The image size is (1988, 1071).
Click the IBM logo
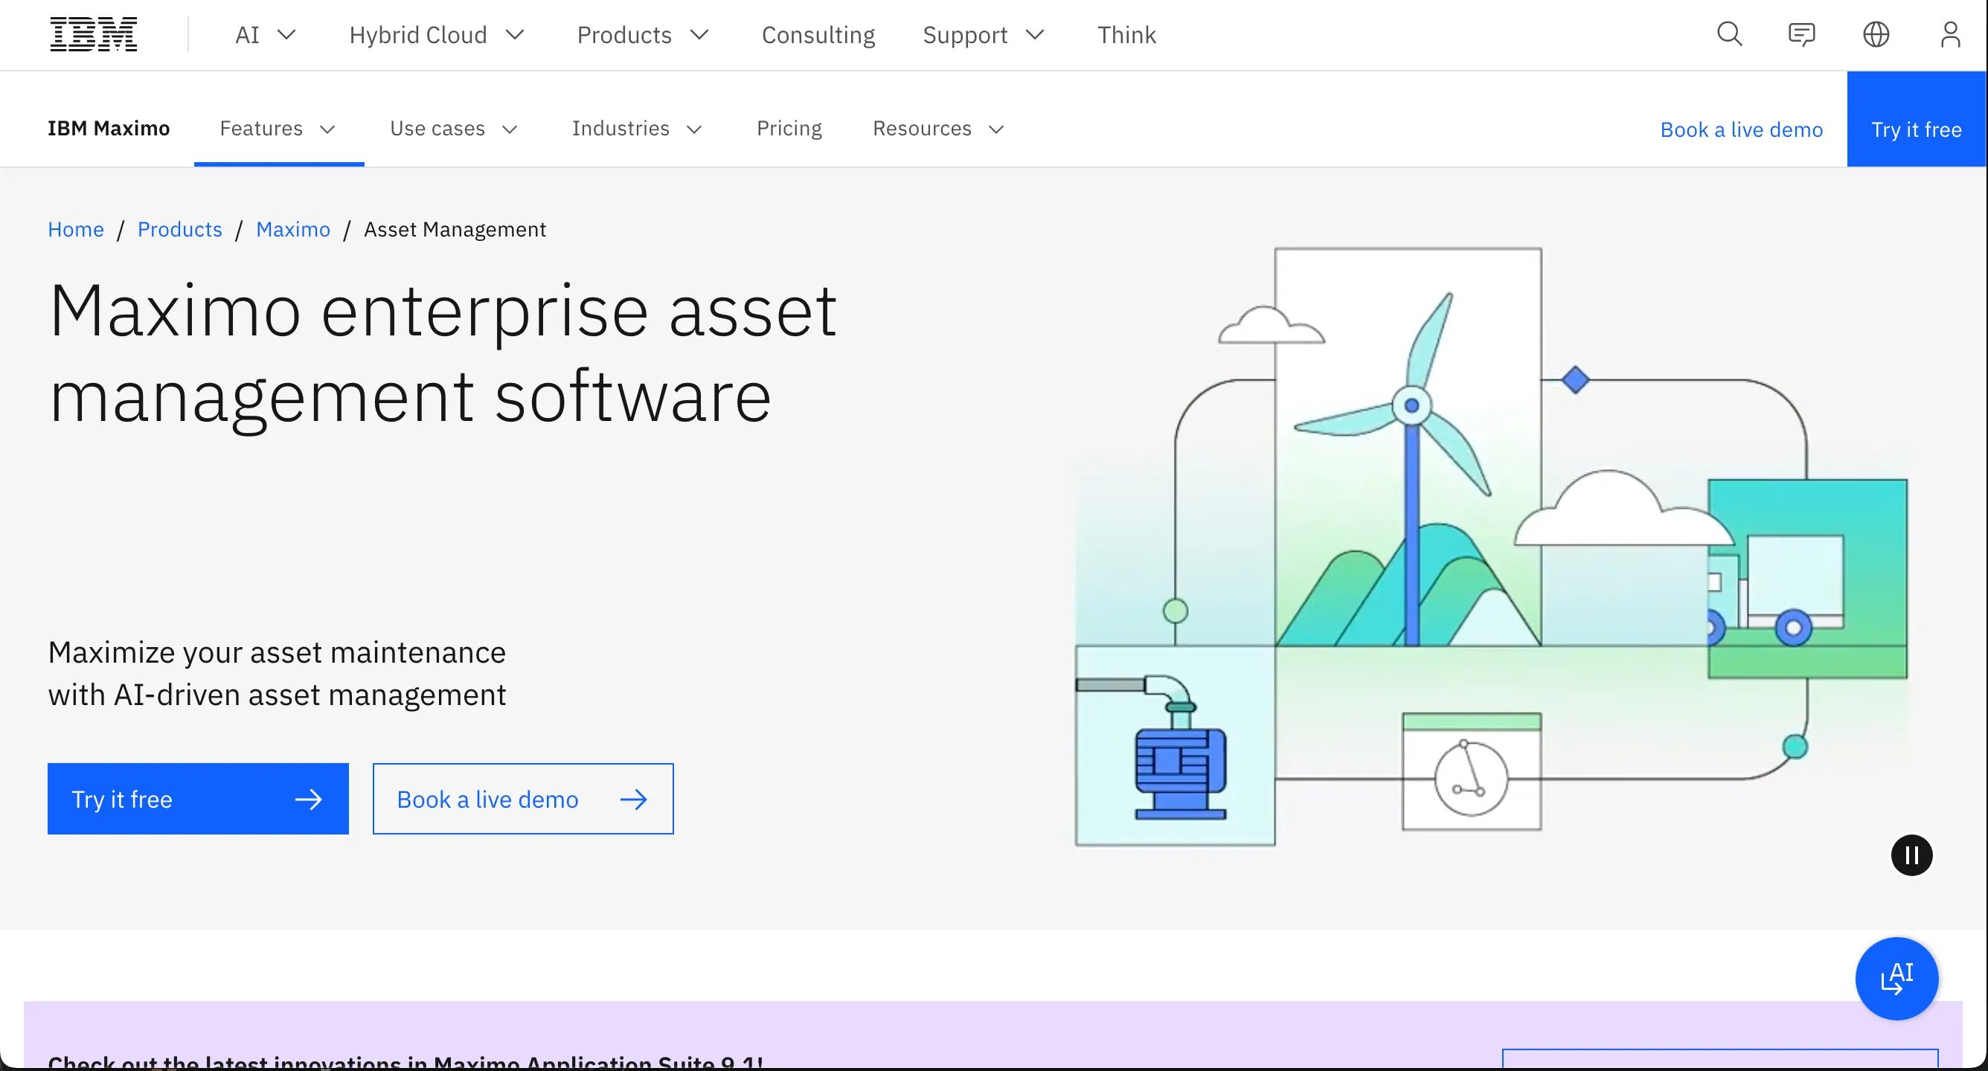pyautogui.click(x=94, y=35)
